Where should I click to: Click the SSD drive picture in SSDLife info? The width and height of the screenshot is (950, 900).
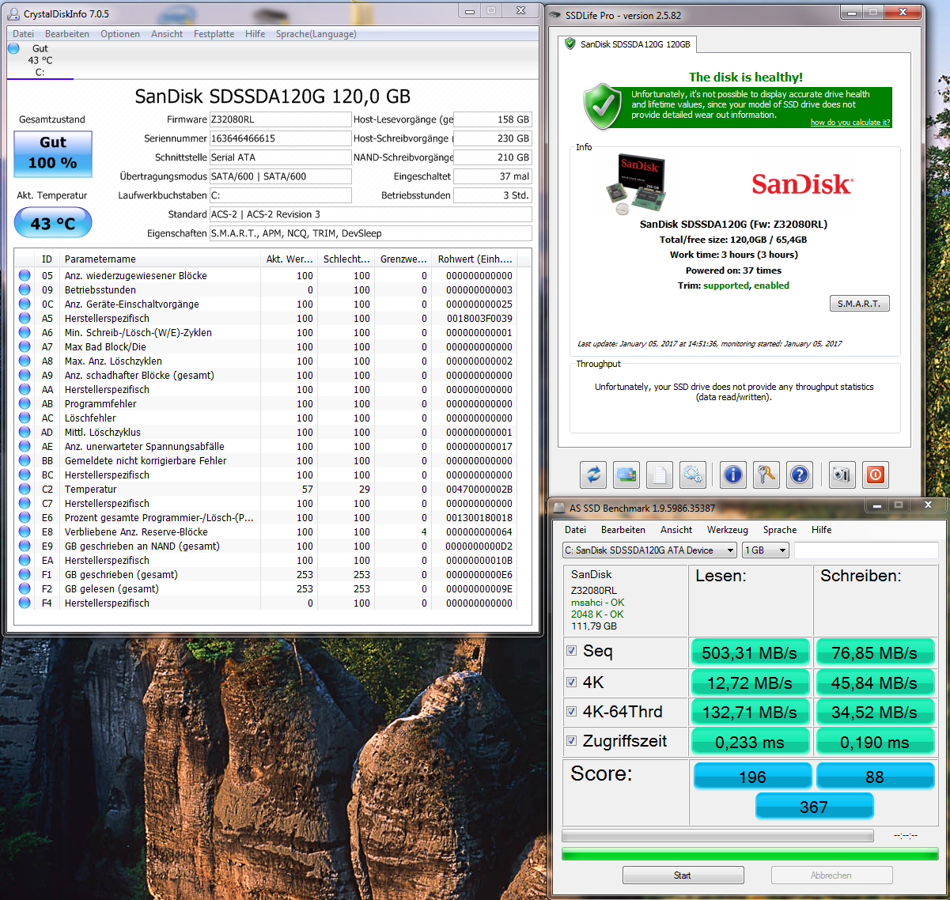pyautogui.click(x=638, y=184)
